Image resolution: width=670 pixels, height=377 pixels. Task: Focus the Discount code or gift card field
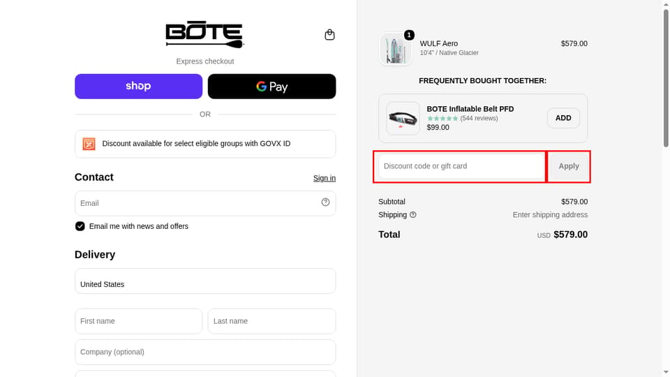coord(461,166)
